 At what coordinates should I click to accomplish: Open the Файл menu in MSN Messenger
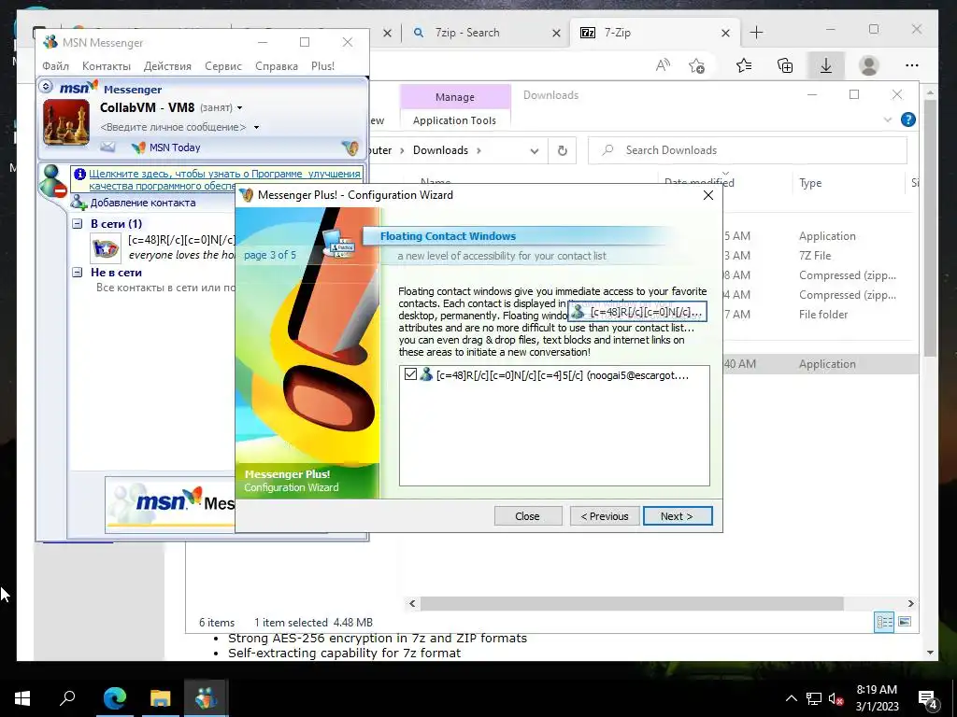pos(55,66)
